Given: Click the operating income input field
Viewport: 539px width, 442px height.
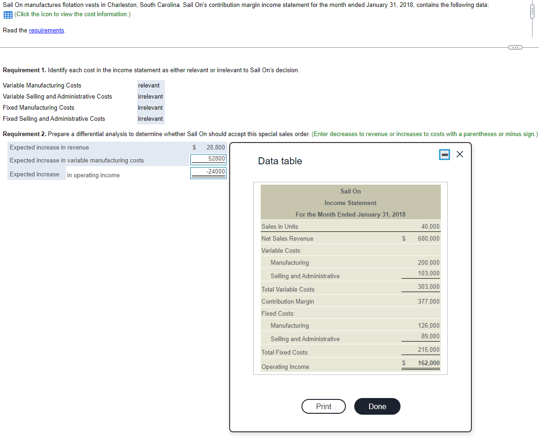Looking at the screenshot, I should tap(208, 172).
